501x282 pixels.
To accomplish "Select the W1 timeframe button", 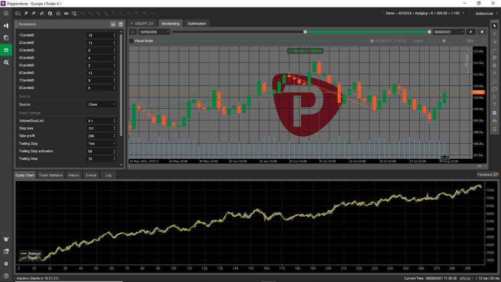I will 137,13.
